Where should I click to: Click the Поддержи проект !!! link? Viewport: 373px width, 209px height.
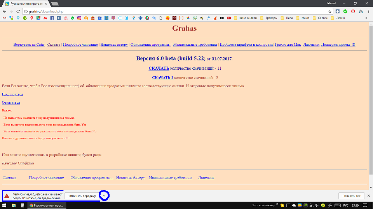pos(338,44)
